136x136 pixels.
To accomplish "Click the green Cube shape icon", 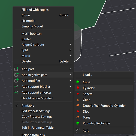I will [x=78, y=82].
